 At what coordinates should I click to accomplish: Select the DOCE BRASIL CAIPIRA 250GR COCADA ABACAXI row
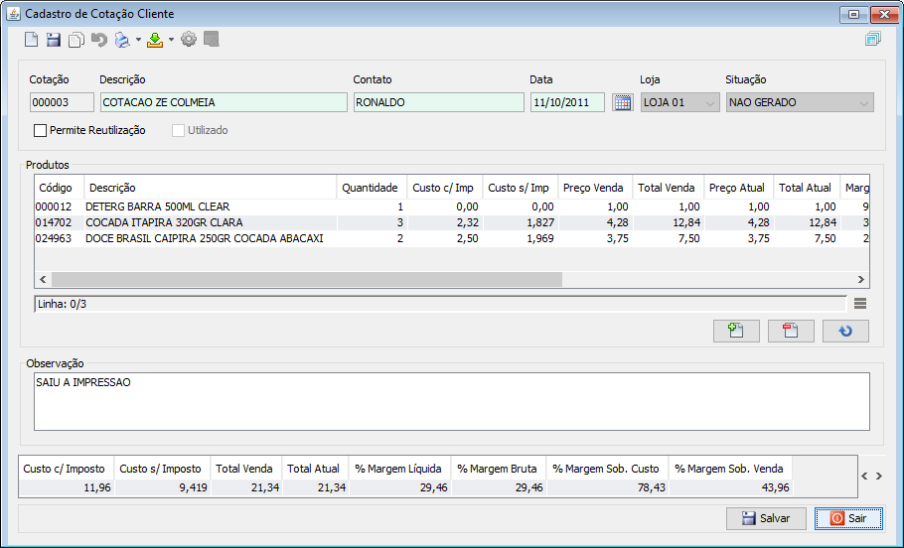[x=451, y=238]
